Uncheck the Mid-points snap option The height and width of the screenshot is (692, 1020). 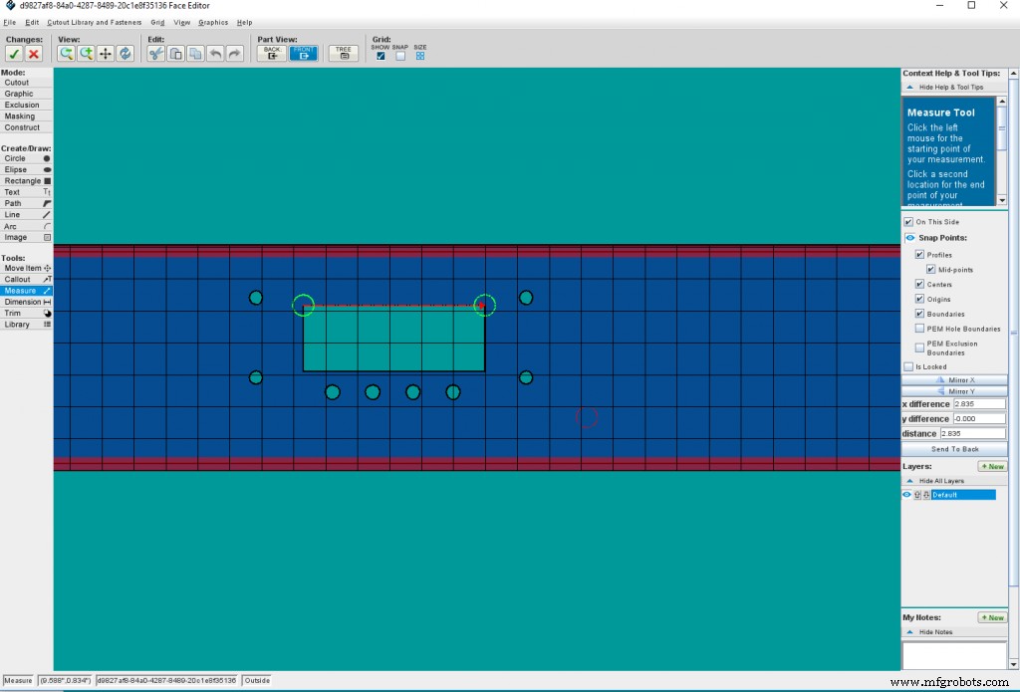tap(931, 270)
